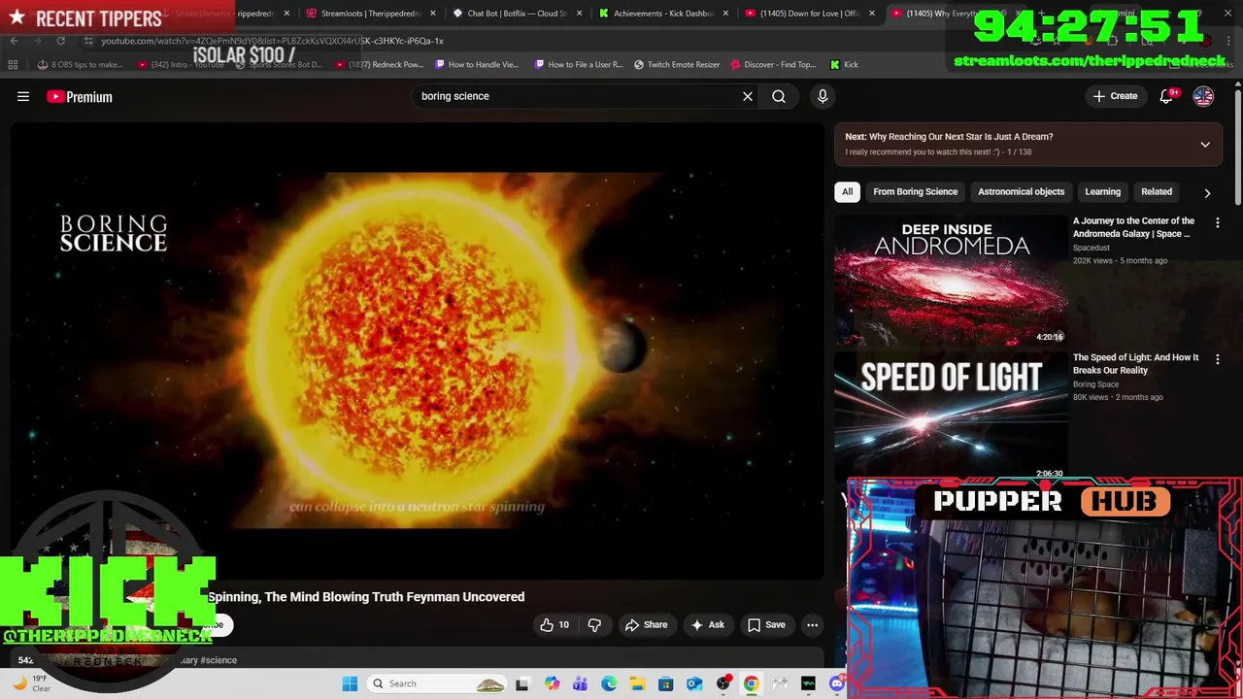Close the Streamloots browser tab
The image size is (1243, 699).
click(x=433, y=14)
